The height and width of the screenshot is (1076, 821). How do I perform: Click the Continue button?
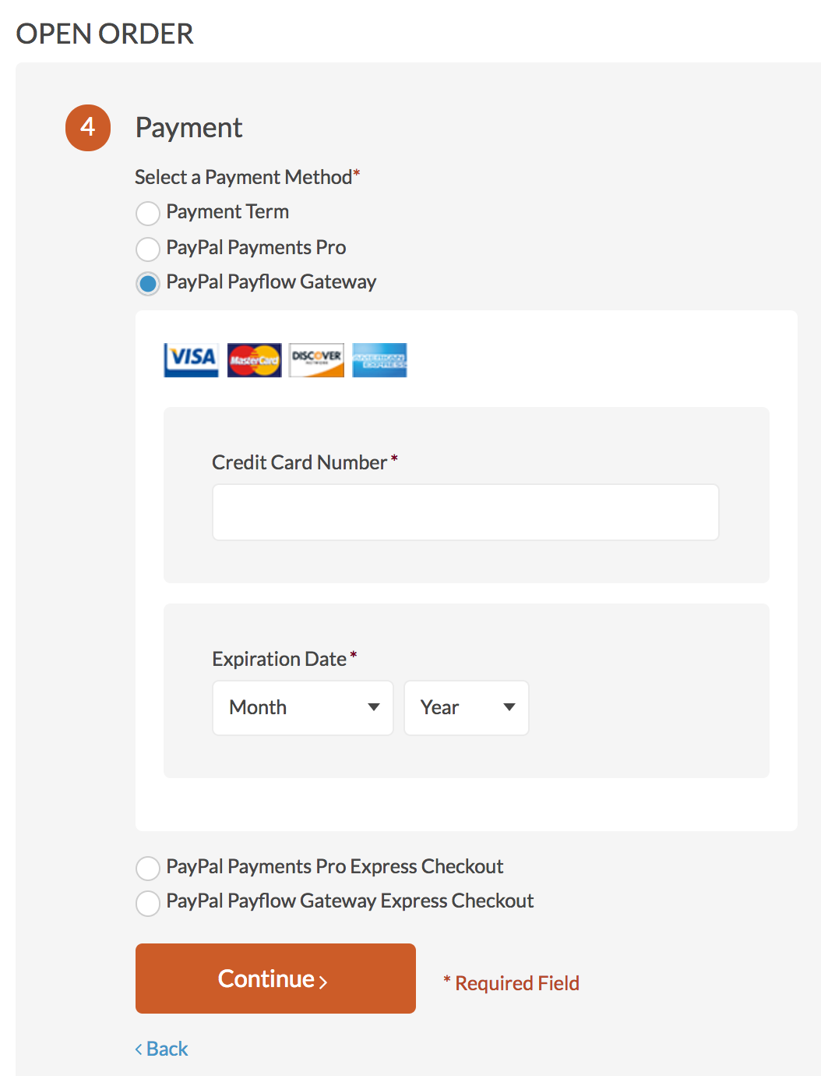[x=276, y=979]
